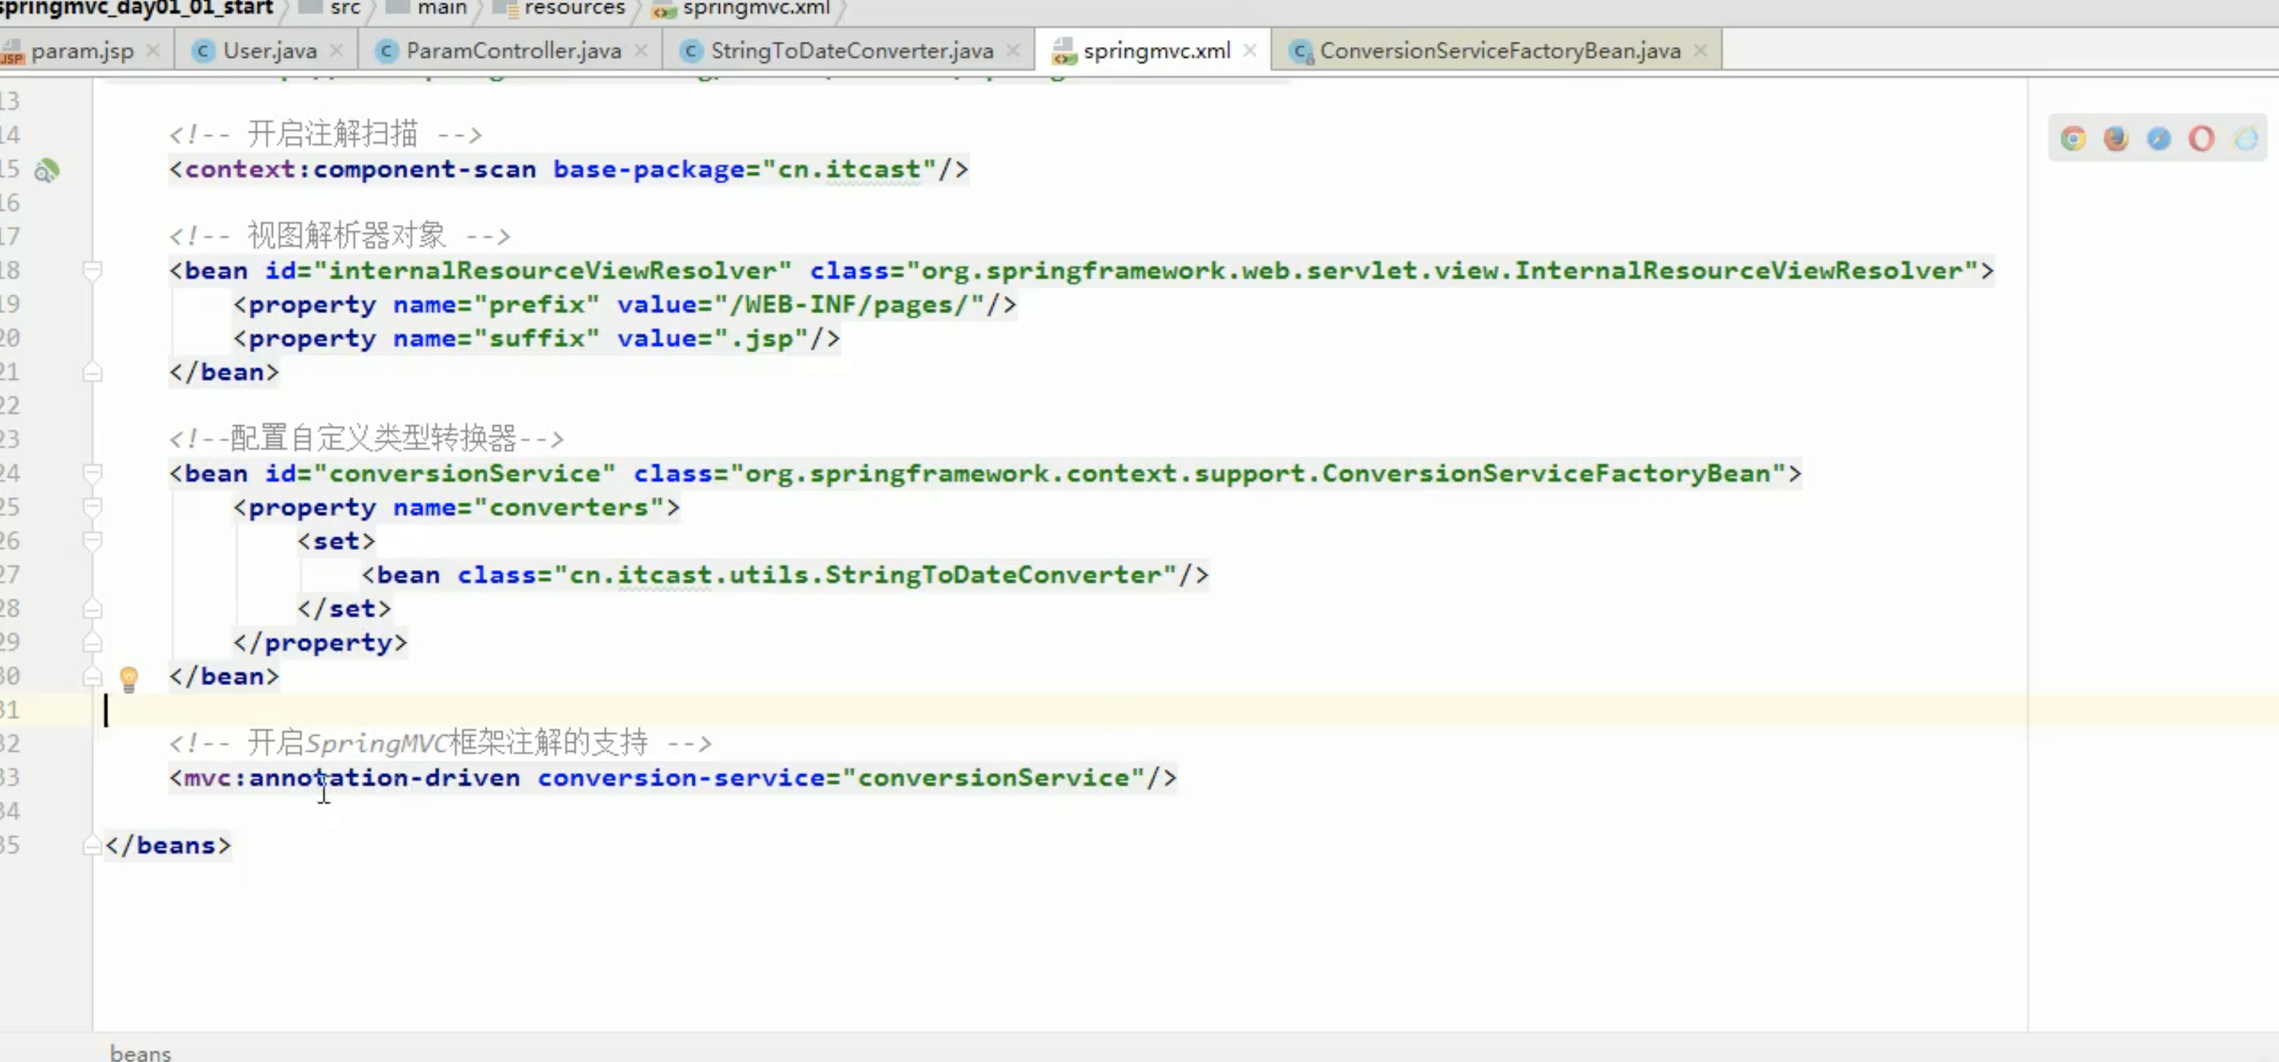
Task: Open in Safari browser icon
Action: pos(2159,139)
